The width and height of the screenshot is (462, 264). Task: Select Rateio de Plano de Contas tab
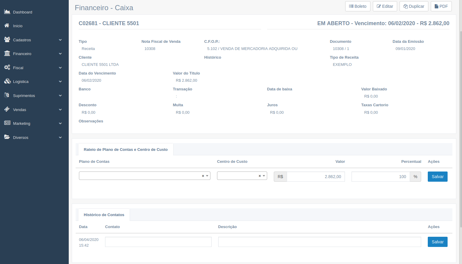[x=125, y=150]
